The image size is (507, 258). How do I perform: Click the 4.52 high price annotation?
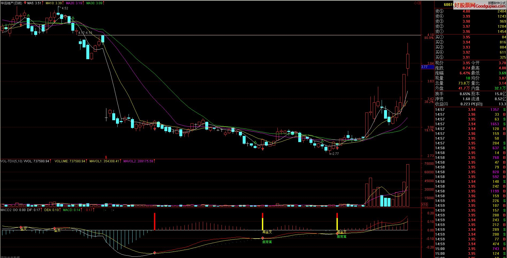point(65,8)
